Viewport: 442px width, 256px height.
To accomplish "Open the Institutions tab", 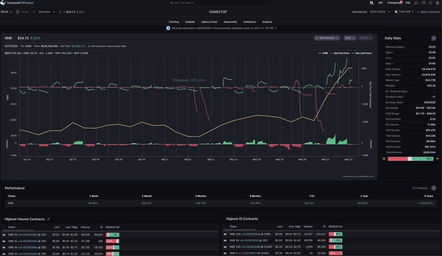I will (250, 22).
